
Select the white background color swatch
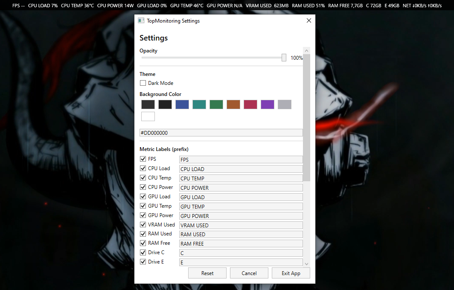click(148, 116)
